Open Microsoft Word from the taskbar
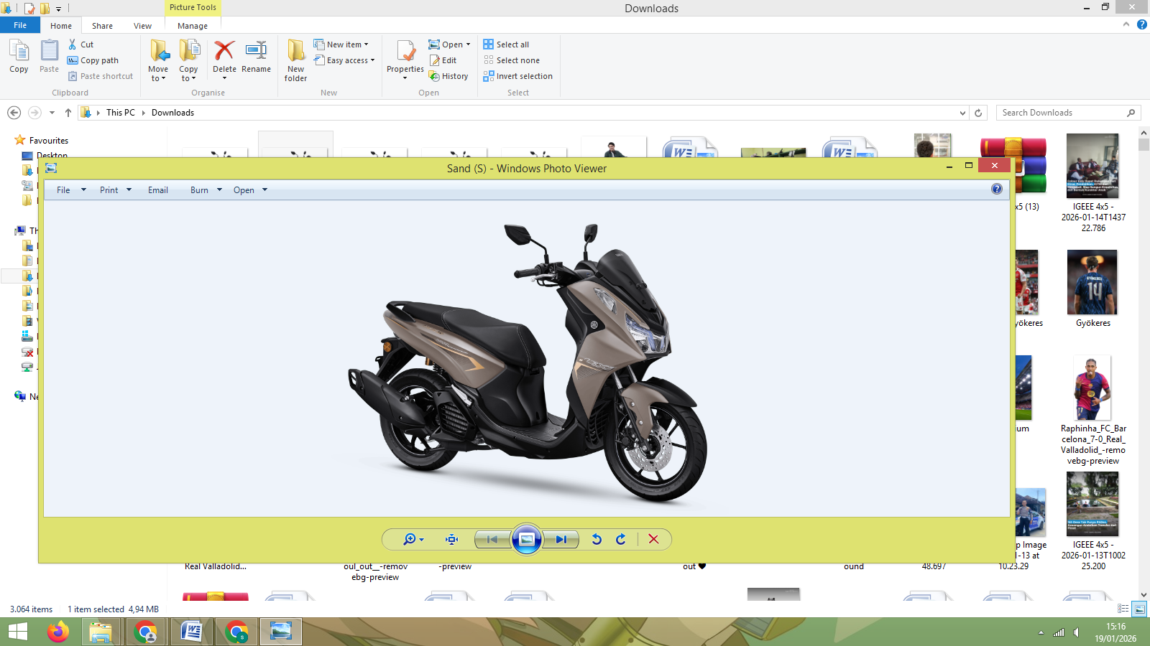The width and height of the screenshot is (1150, 646). tap(191, 632)
